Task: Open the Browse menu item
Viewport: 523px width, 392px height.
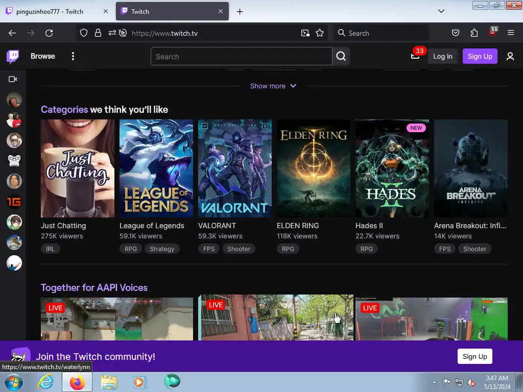Action: (x=43, y=56)
